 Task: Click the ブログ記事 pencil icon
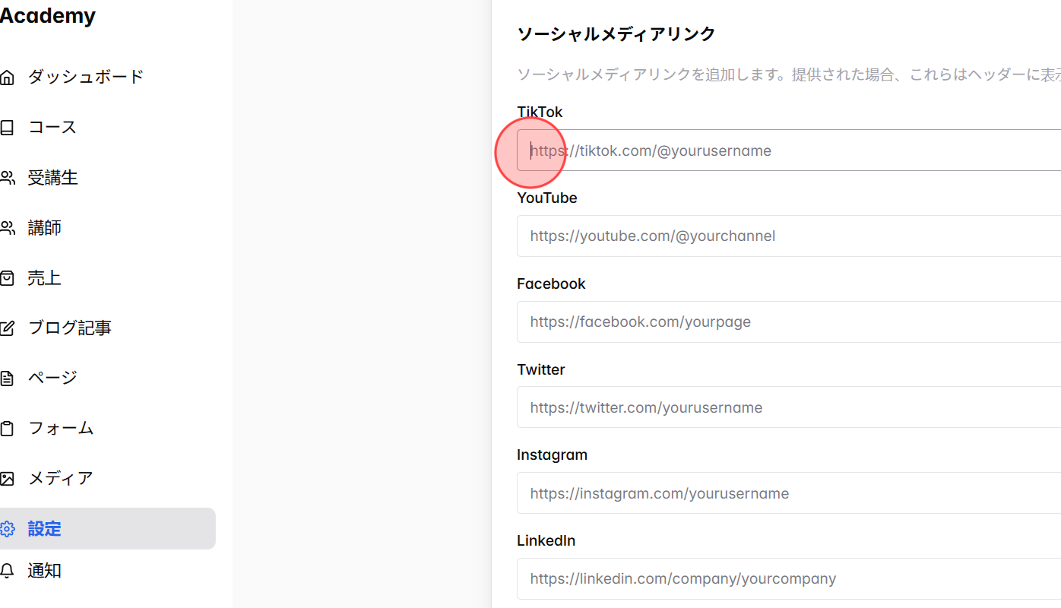click(x=8, y=327)
